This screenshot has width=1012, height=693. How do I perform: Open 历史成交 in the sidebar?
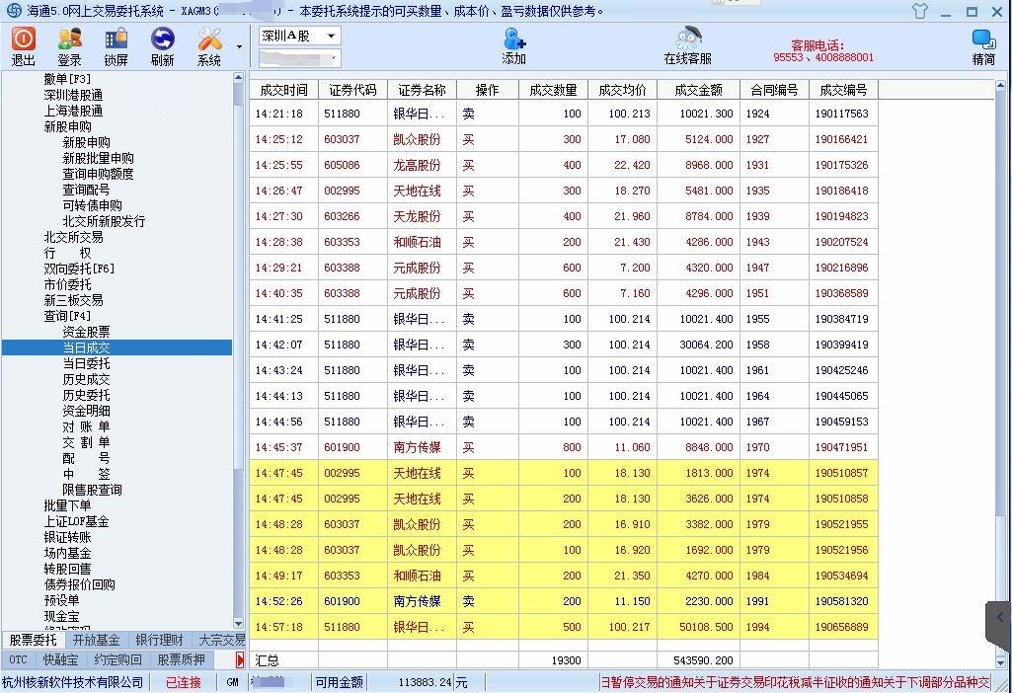point(87,379)
